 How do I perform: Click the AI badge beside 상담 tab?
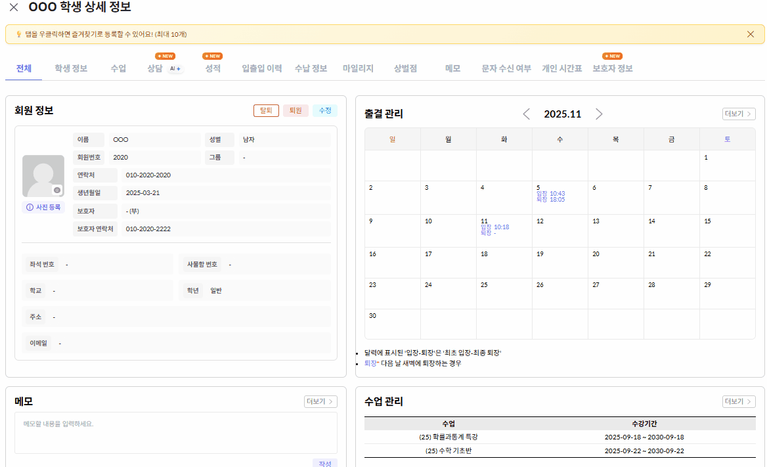tap(175, 68)
